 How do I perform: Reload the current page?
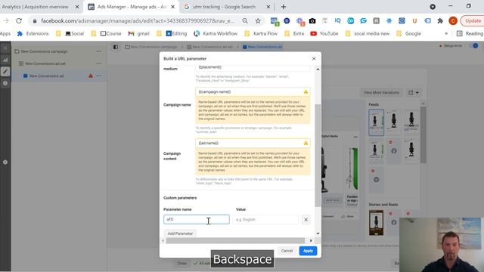(19, 20)
